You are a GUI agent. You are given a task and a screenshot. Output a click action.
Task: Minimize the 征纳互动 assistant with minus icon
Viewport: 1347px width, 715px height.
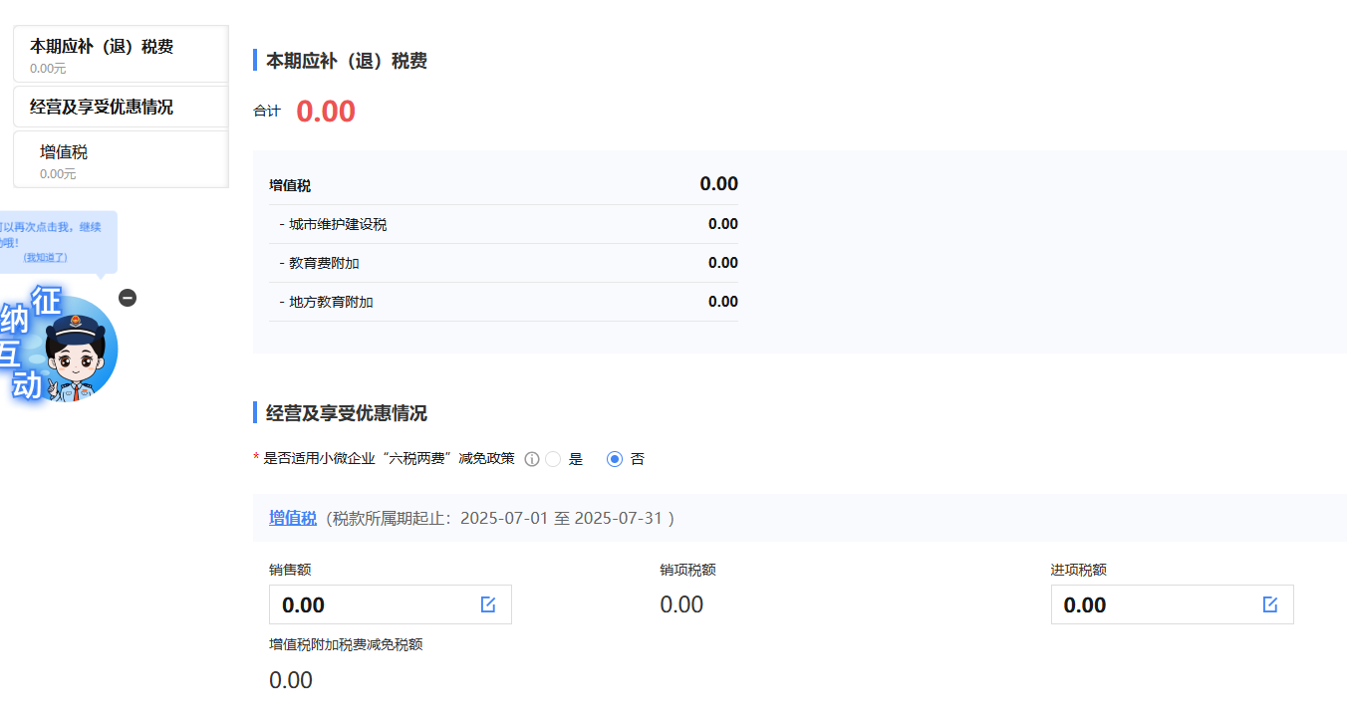[128, 298]
